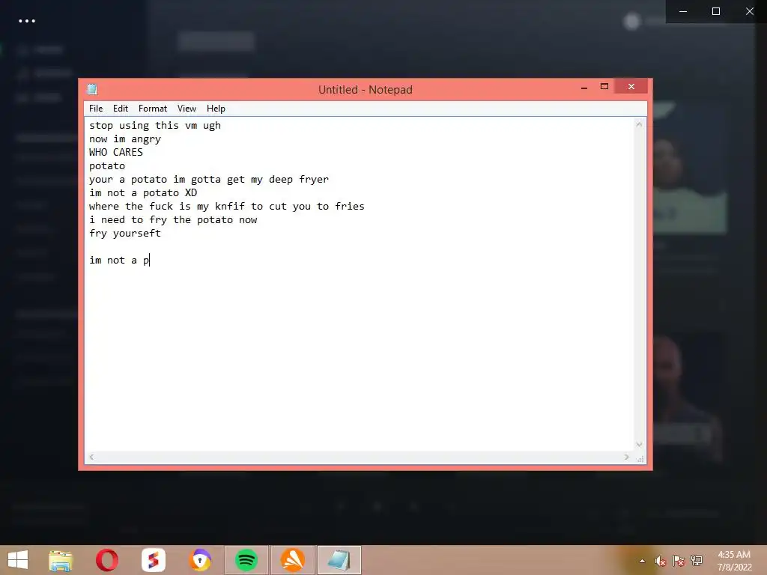Open the File menu in Notepad

pyautogui.click(x=96, y=109)
